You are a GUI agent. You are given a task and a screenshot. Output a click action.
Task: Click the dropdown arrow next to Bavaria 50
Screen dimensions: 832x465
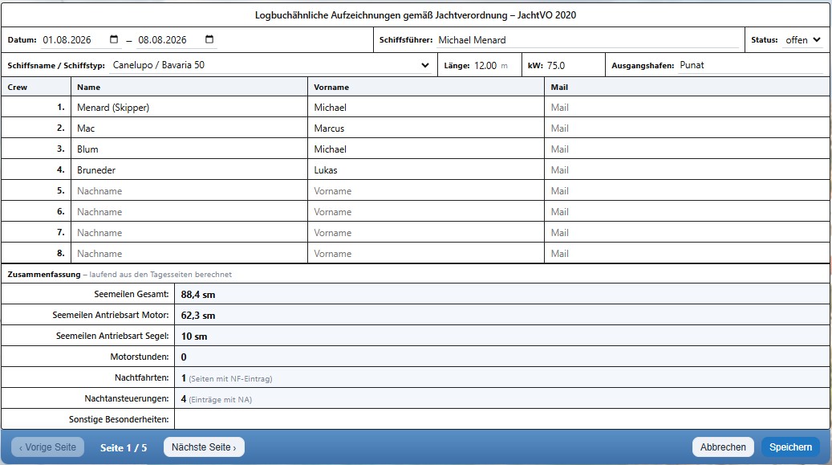[424, 65]
